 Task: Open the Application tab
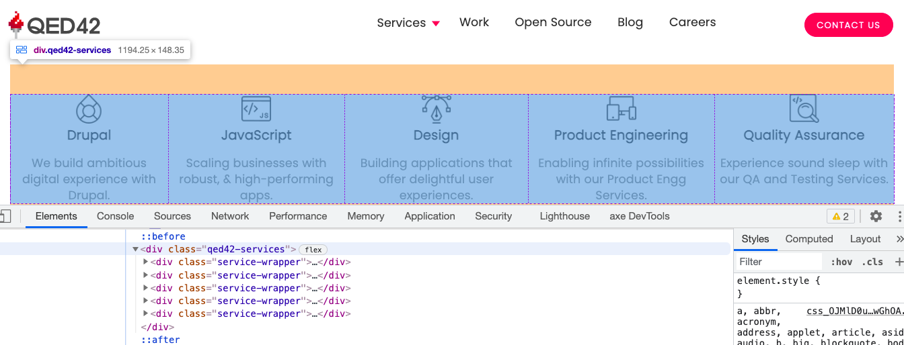[430, 216]
